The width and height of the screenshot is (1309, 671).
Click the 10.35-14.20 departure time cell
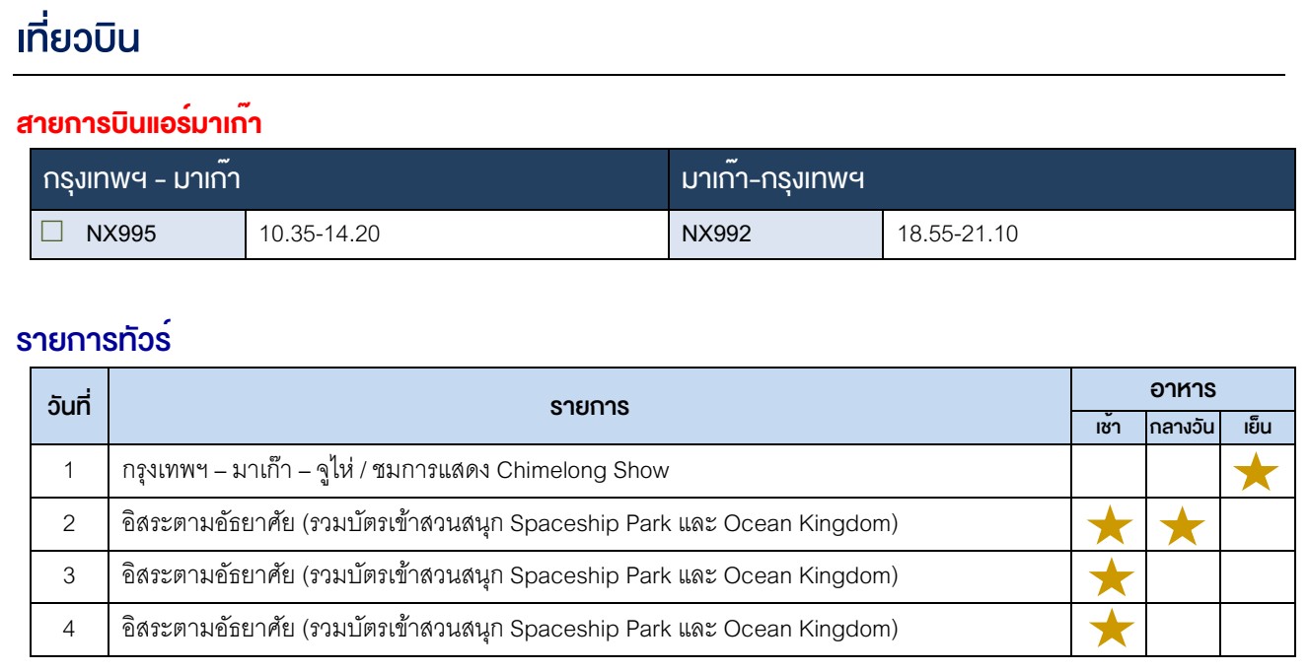320,235
